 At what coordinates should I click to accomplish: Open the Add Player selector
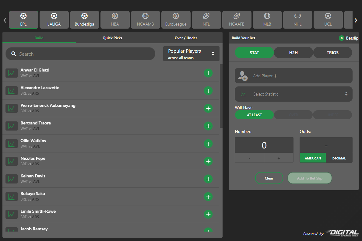[x=293, y=76]
